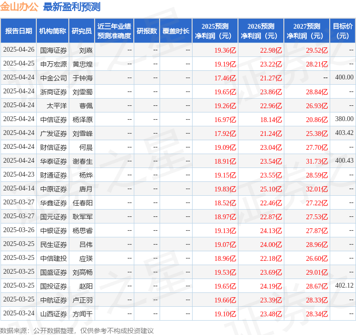Click target price 403.42
This screenshot has height=335, width=356.
pyautogui.click(x=344, y=133)
